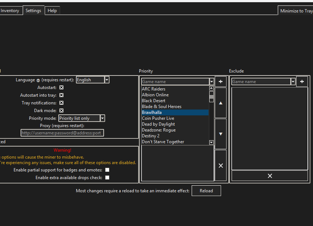Click the Reload button

[x=206, y=191]
